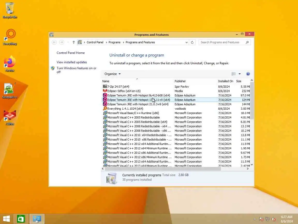298x224 pixels.
Task: Open Turn Windows features on or off
Action: pos(76,70)
